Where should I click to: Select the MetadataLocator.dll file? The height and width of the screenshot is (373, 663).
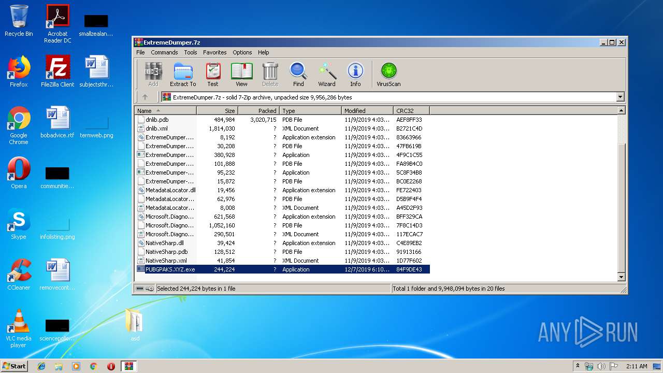(x=282, y=190)
